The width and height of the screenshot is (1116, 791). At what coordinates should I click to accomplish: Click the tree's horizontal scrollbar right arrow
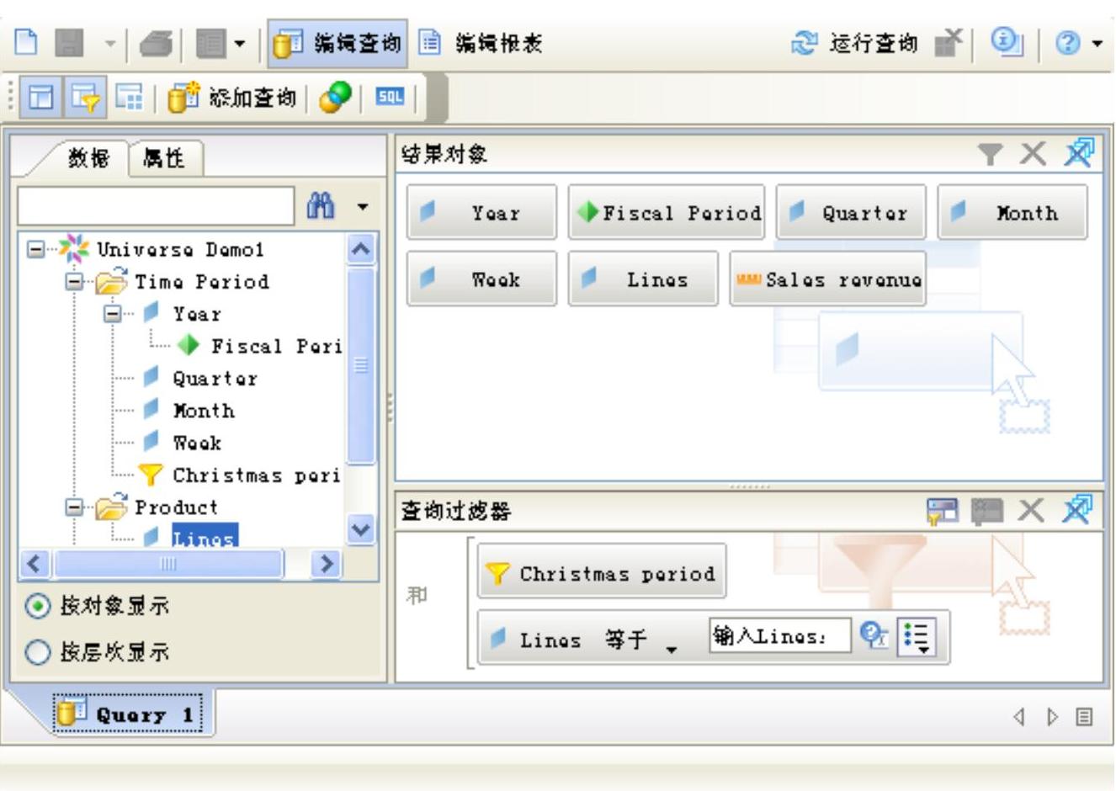point(326,563)
